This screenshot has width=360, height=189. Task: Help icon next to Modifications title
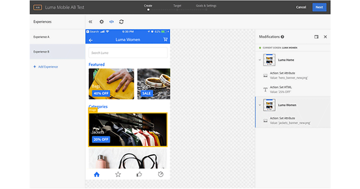click(282, 37)
